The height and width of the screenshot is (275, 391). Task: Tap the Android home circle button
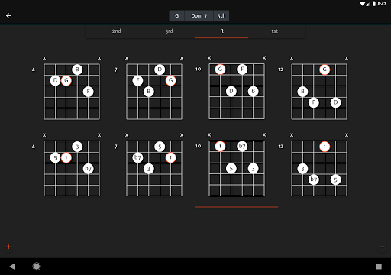coord(37,267)
